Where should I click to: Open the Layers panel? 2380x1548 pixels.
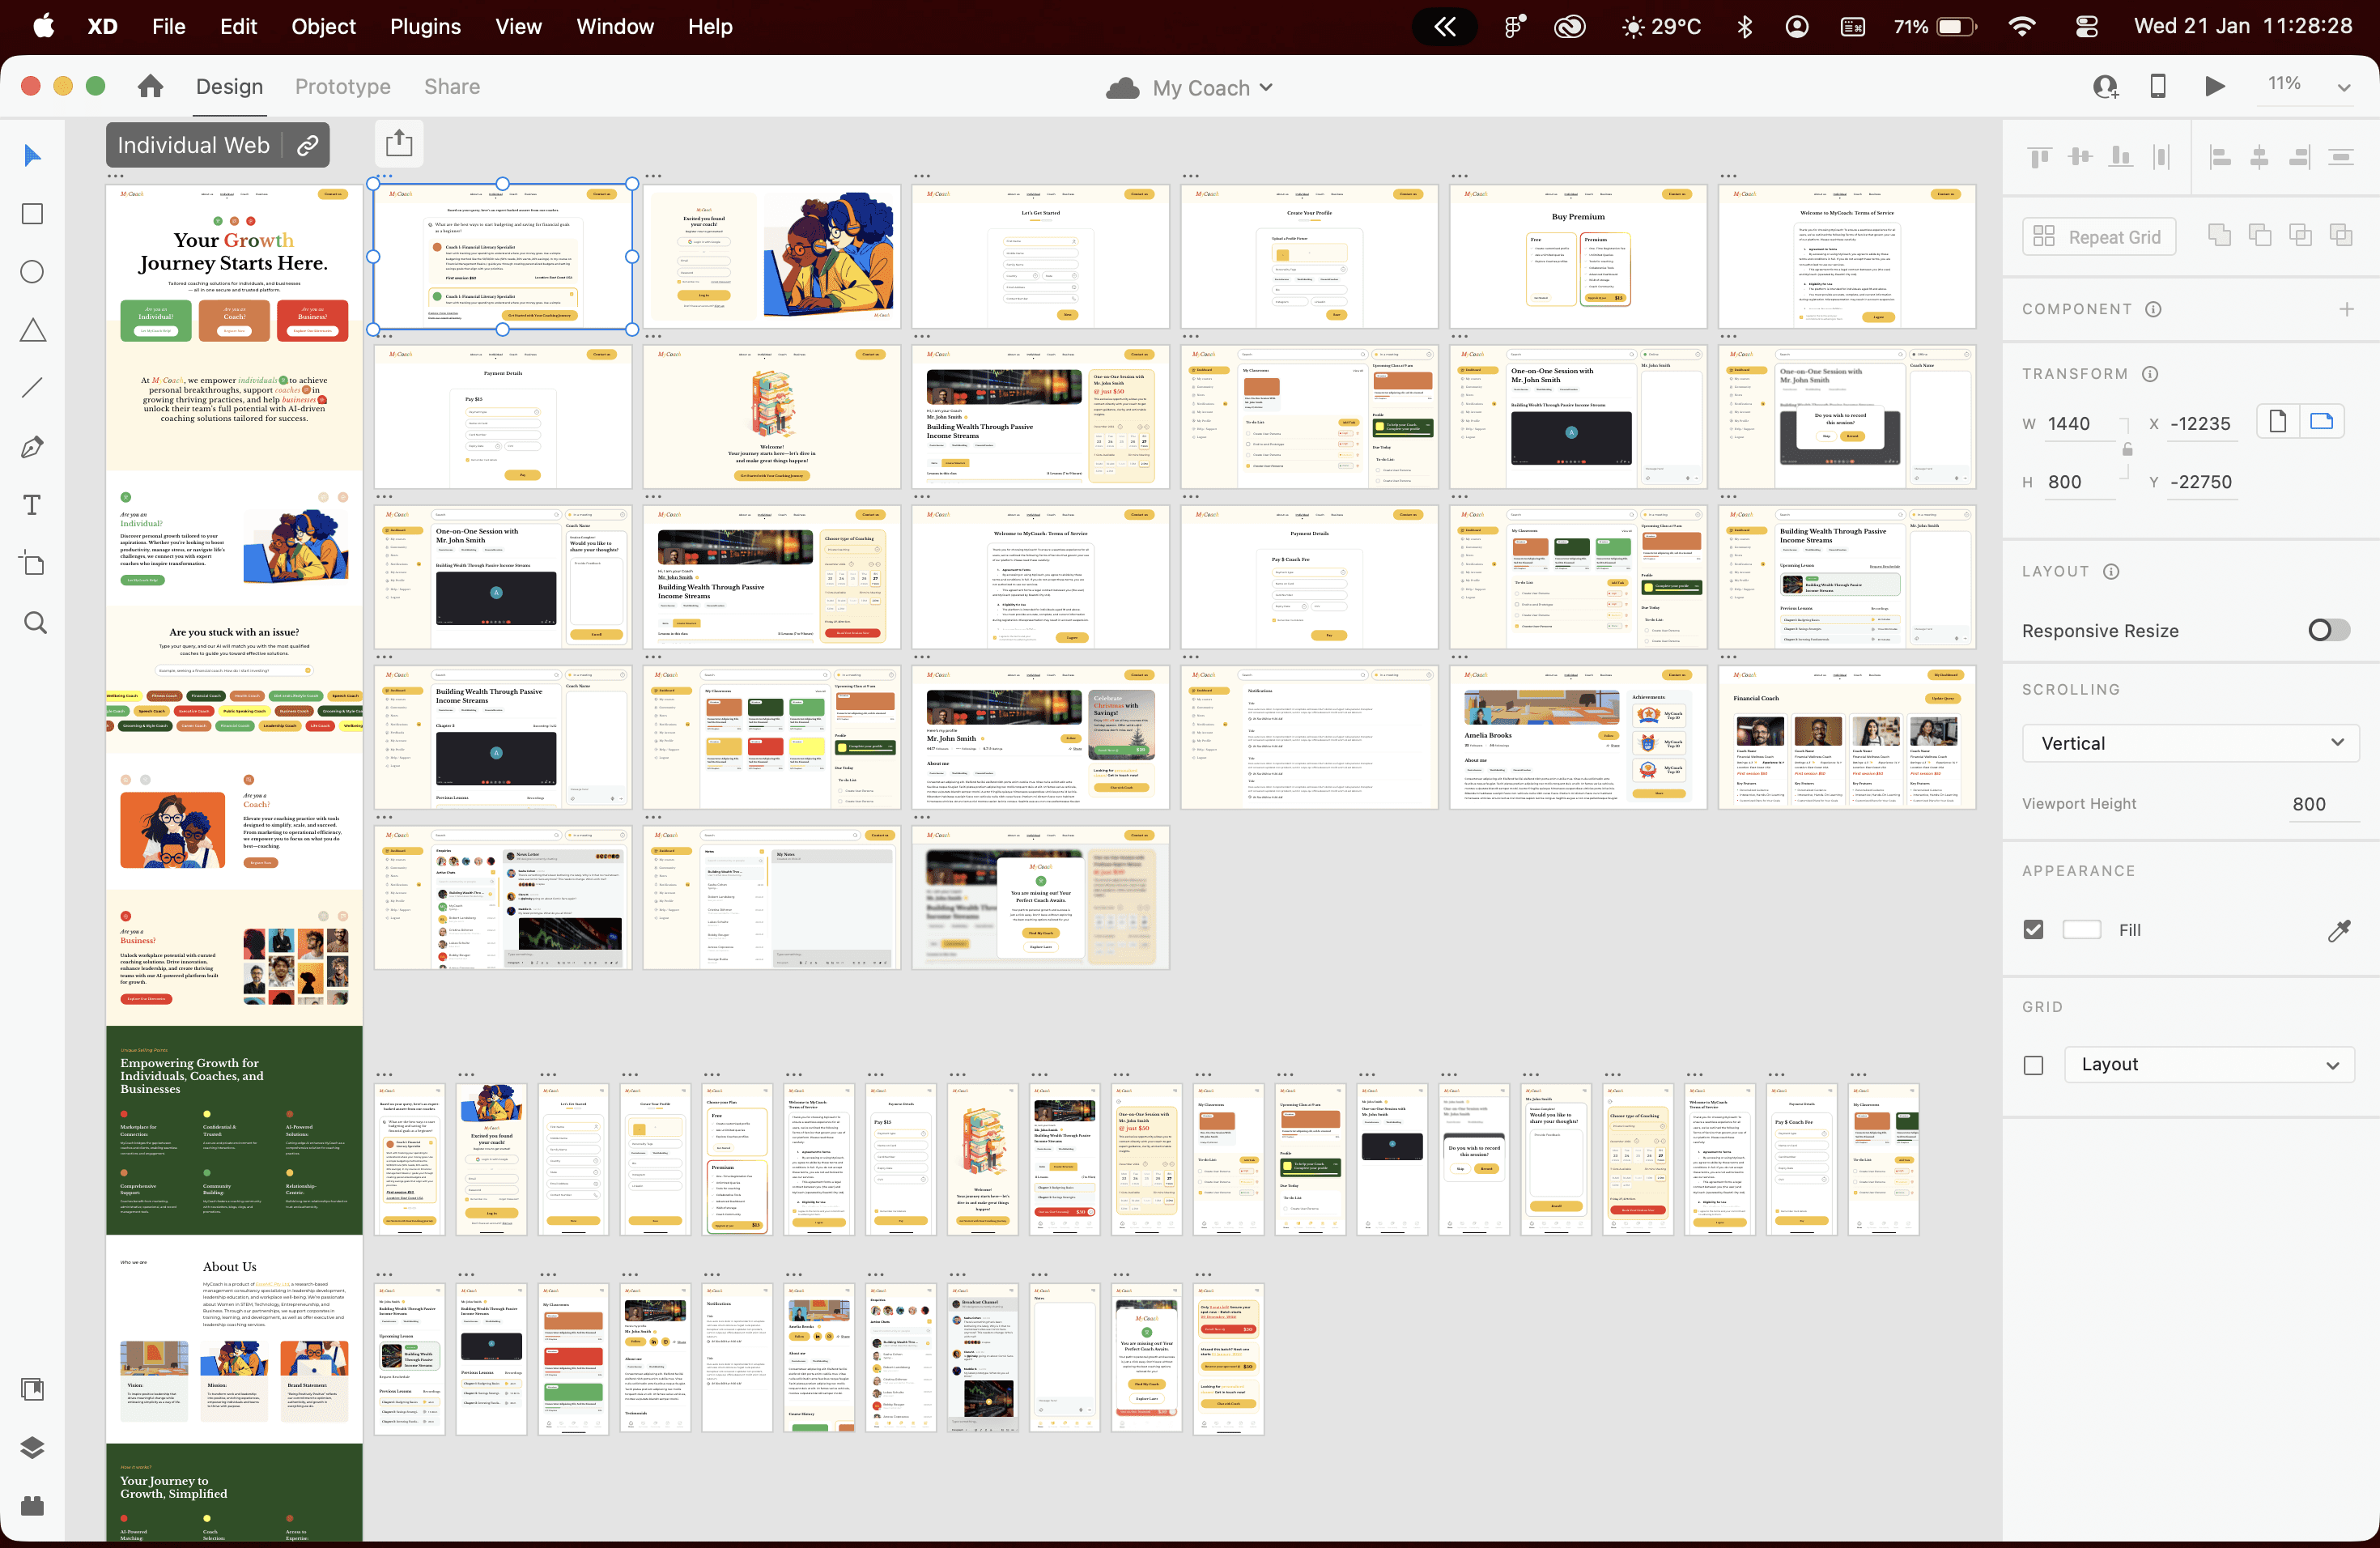point(32,1447)
